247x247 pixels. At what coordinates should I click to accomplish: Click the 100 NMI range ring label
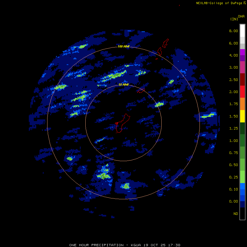(x=123, y=46)
